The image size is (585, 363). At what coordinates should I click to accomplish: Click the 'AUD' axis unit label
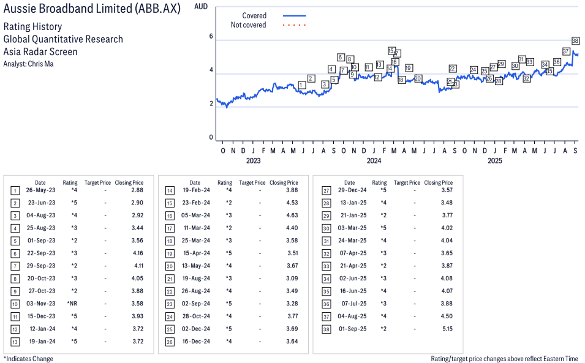coord(201,6)
